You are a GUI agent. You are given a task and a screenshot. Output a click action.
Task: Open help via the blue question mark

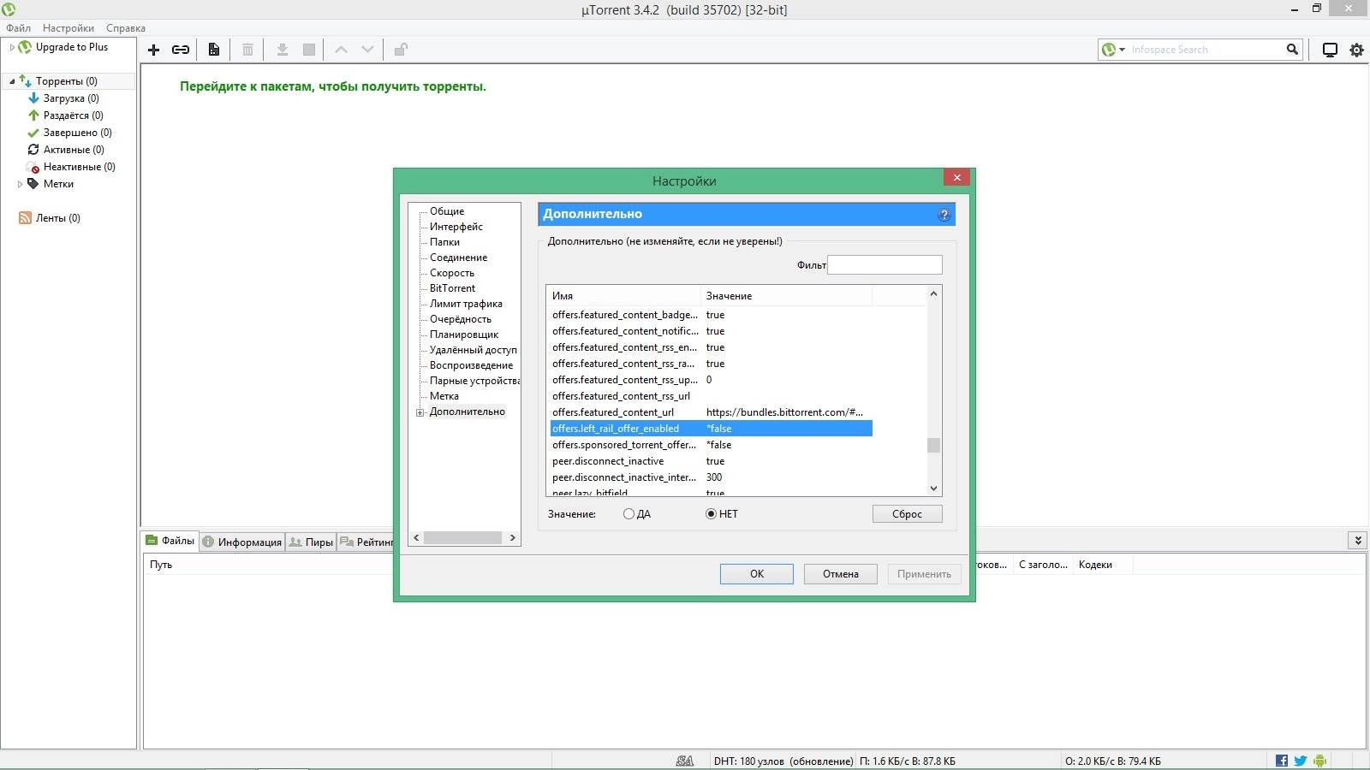coord(944,215)
